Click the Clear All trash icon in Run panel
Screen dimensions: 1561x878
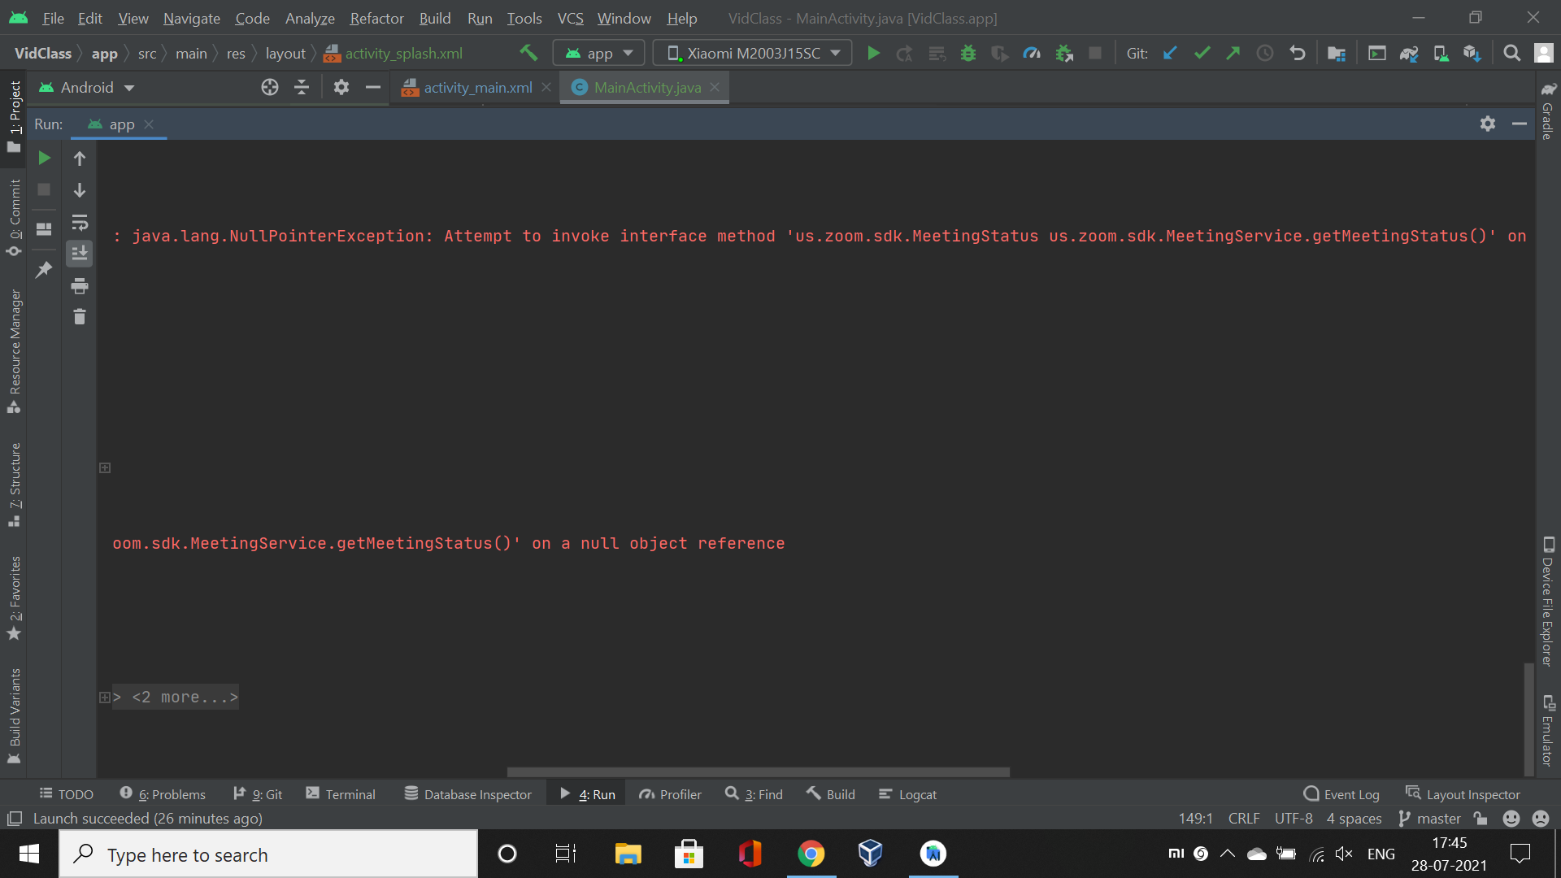(x=80, y=317)
